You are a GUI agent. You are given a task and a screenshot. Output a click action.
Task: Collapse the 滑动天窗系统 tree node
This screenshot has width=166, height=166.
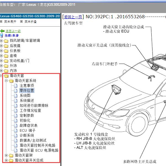coord(6,81)
